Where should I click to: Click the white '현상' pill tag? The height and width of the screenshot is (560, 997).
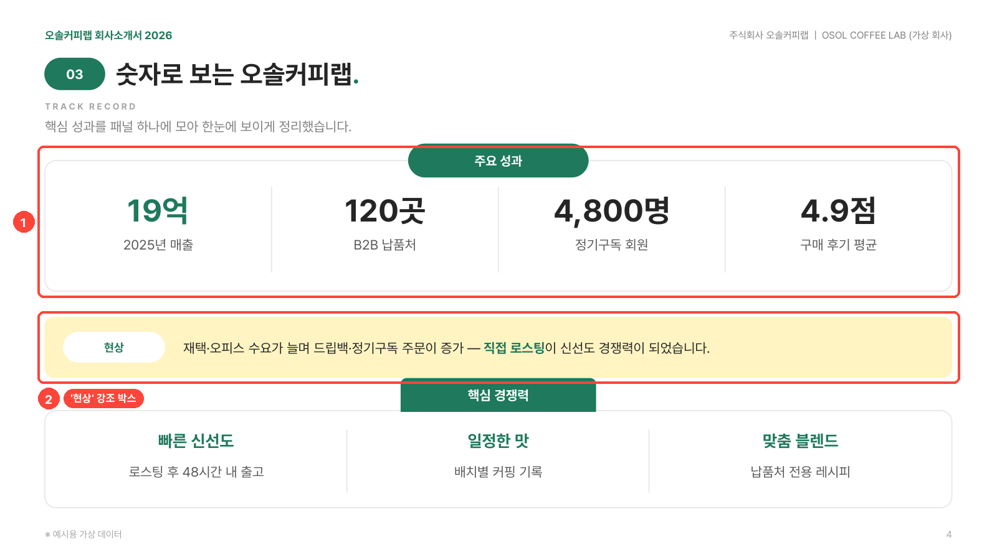(114, 347)
